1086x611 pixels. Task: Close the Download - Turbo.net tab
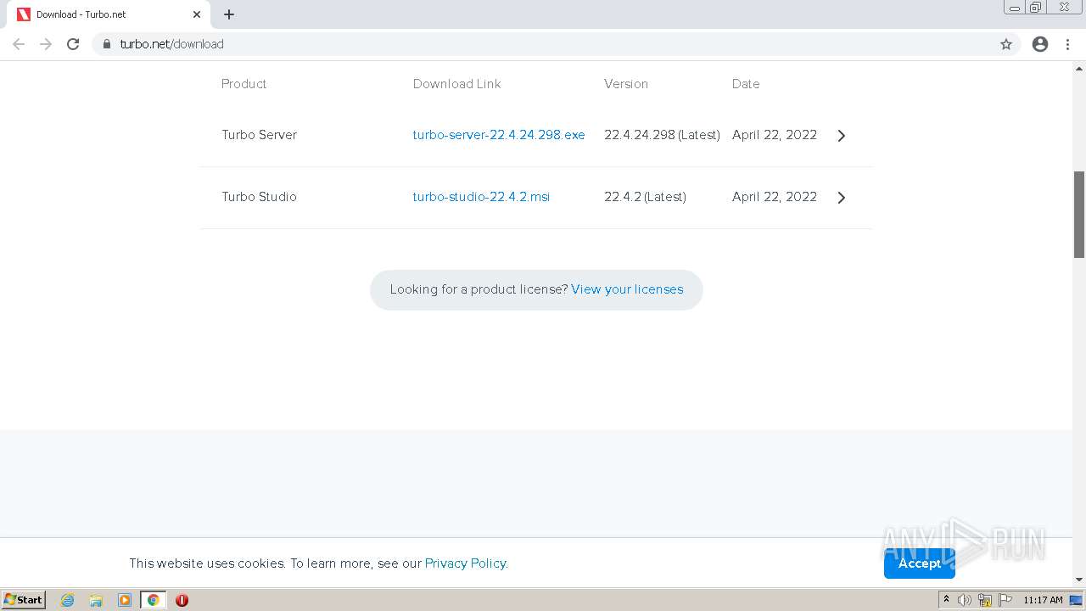tap(196, 14)
